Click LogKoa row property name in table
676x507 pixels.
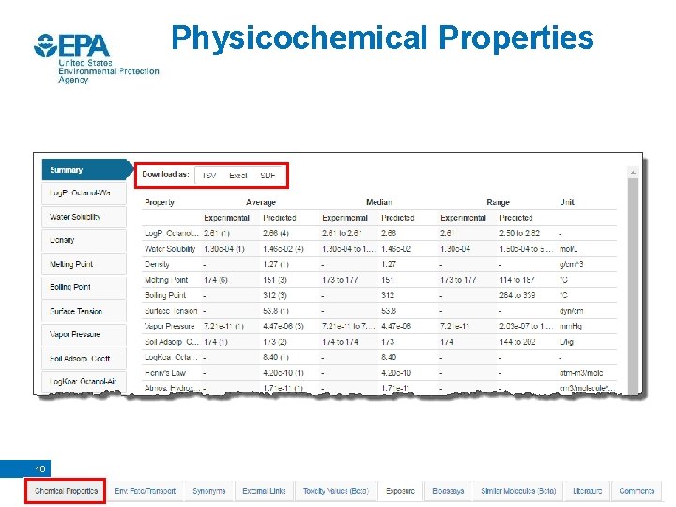click(x=171, y=357)
